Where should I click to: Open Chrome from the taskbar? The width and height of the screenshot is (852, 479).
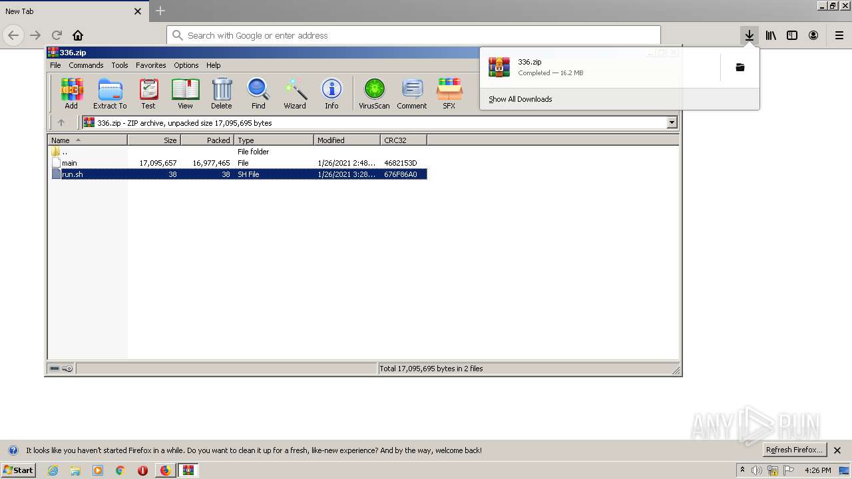[x=120, y=470]
